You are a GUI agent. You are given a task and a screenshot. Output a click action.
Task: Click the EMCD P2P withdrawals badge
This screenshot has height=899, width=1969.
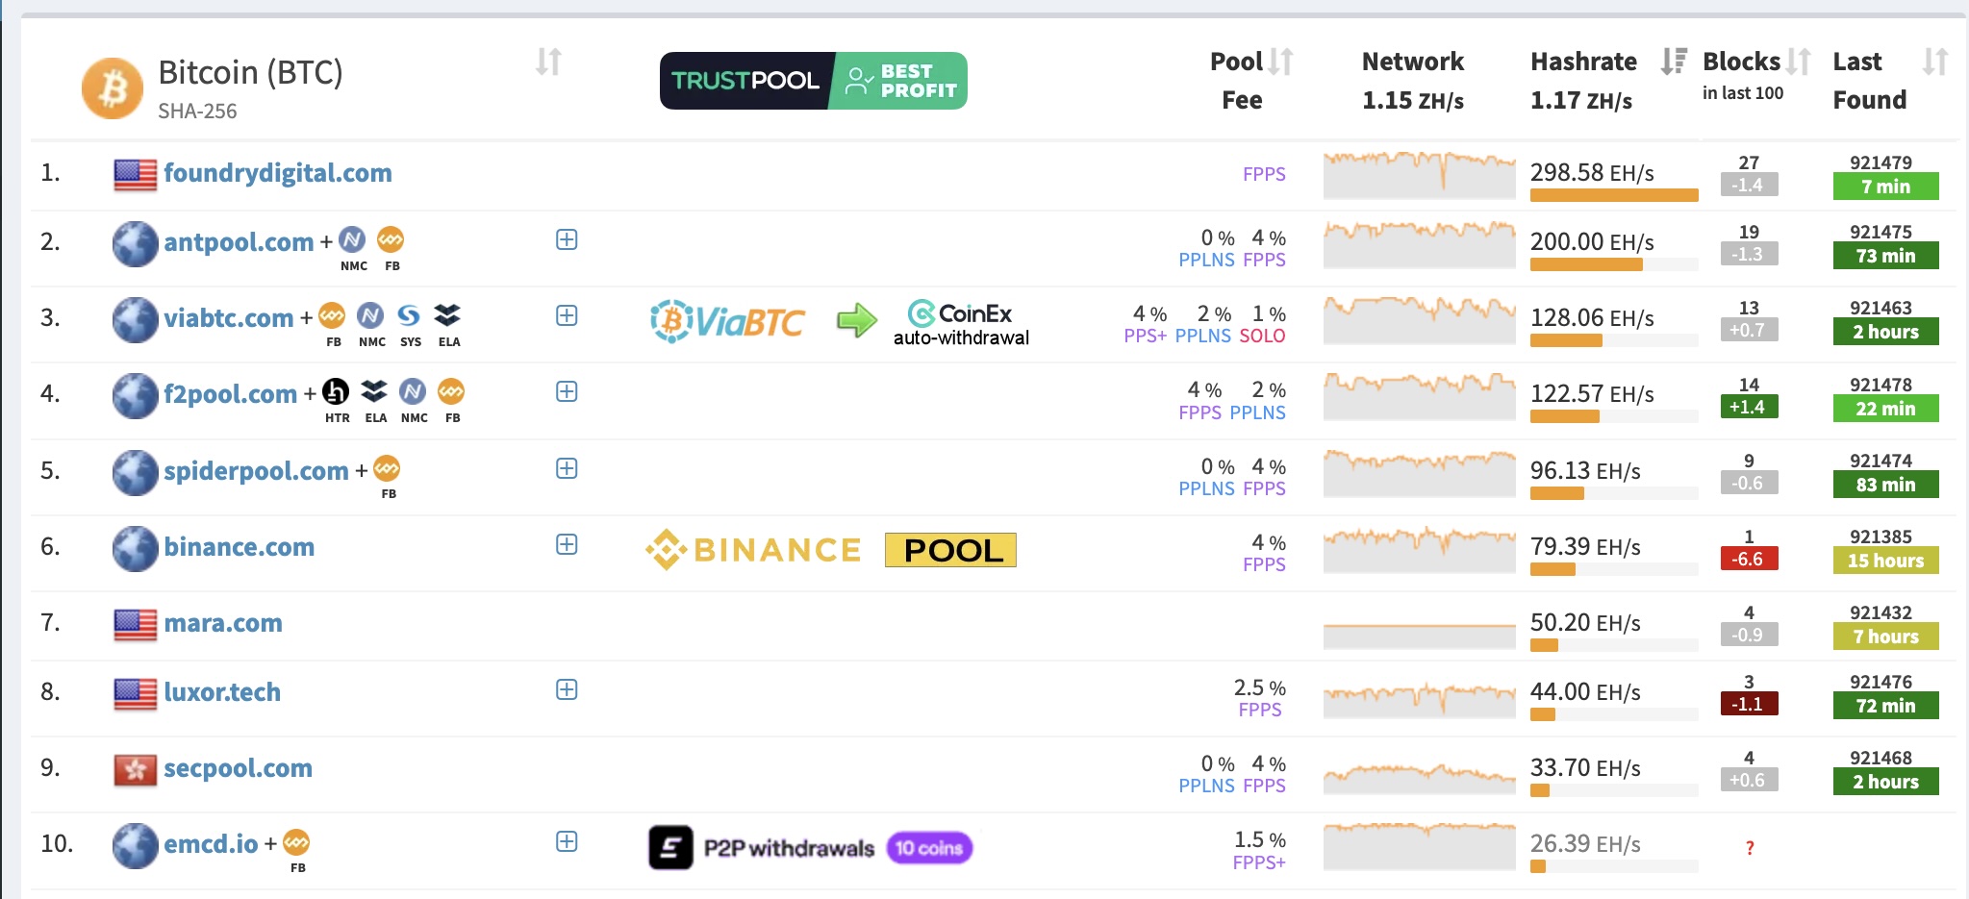click(x=810, y=846)
